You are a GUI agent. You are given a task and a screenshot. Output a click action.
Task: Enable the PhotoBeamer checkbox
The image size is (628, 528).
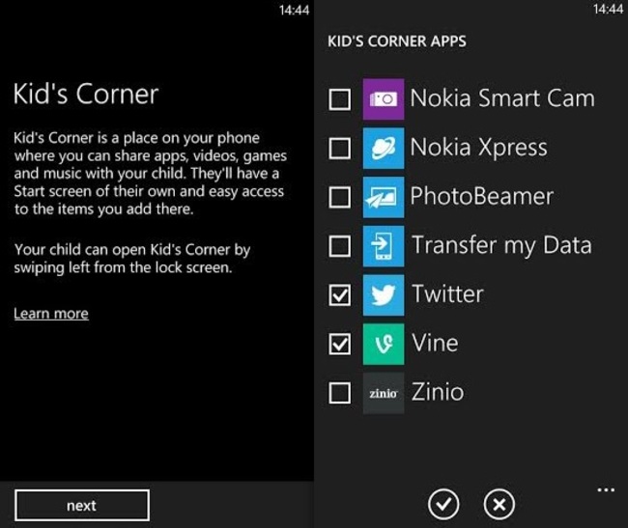pyautogui.click(x=340, y=197)
